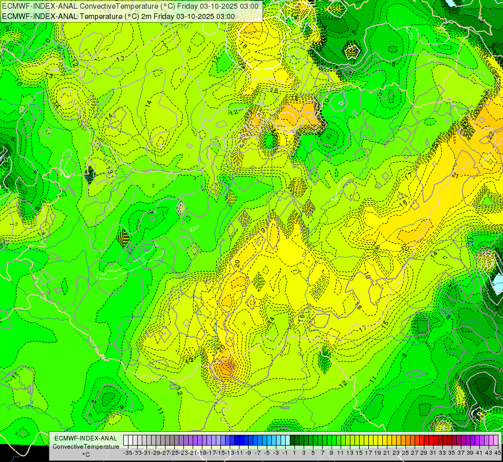Click the ECMWF-INDEX-ANAL legend label
503x462 pixels.
[x=86, y=438]
